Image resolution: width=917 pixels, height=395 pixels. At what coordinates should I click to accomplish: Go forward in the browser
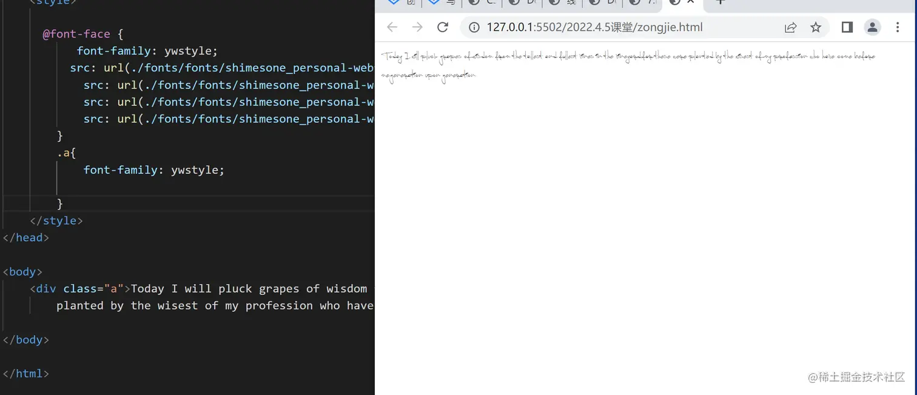coord(417,27)
